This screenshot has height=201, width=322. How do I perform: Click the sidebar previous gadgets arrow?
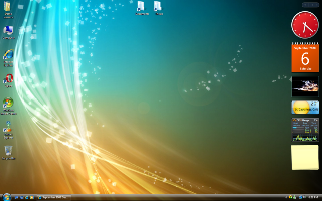click(x=312, y=5)
